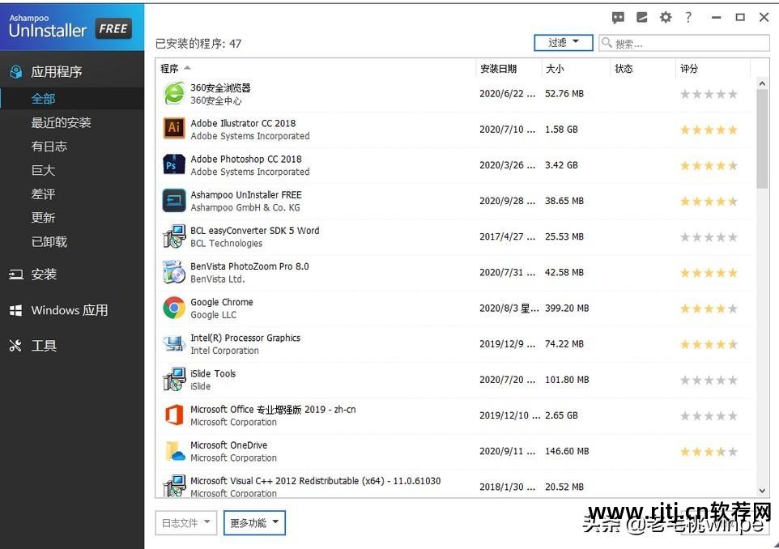779x549 pixels.
Task: Click the Ashampoo UnInstaller FREE row icon
Action: tap(174, 200)
